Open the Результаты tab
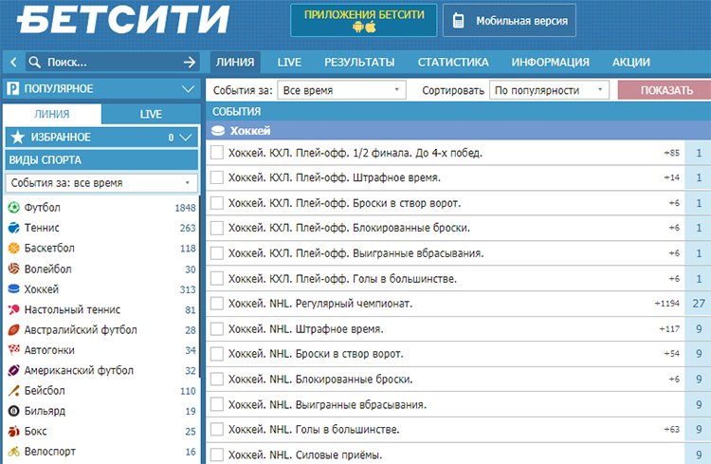The width and height of the screenshot is (711, 464). tap(359, 63)
